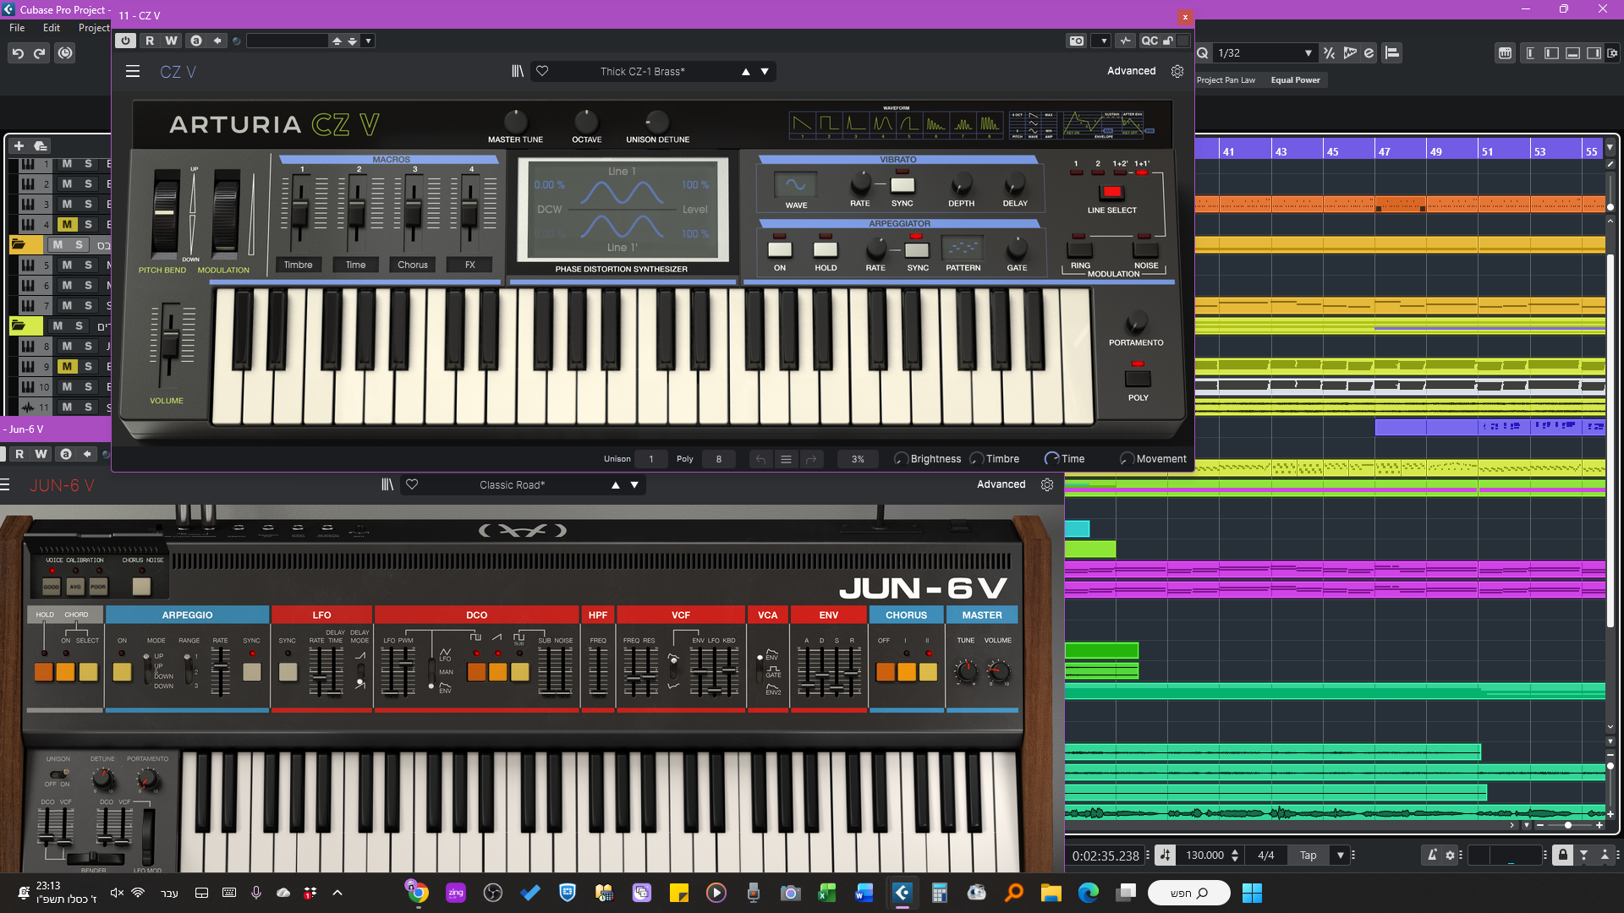Select next preset arrow in JUN-6 V
The image size is (1624, 913).
tap(634, 484)
